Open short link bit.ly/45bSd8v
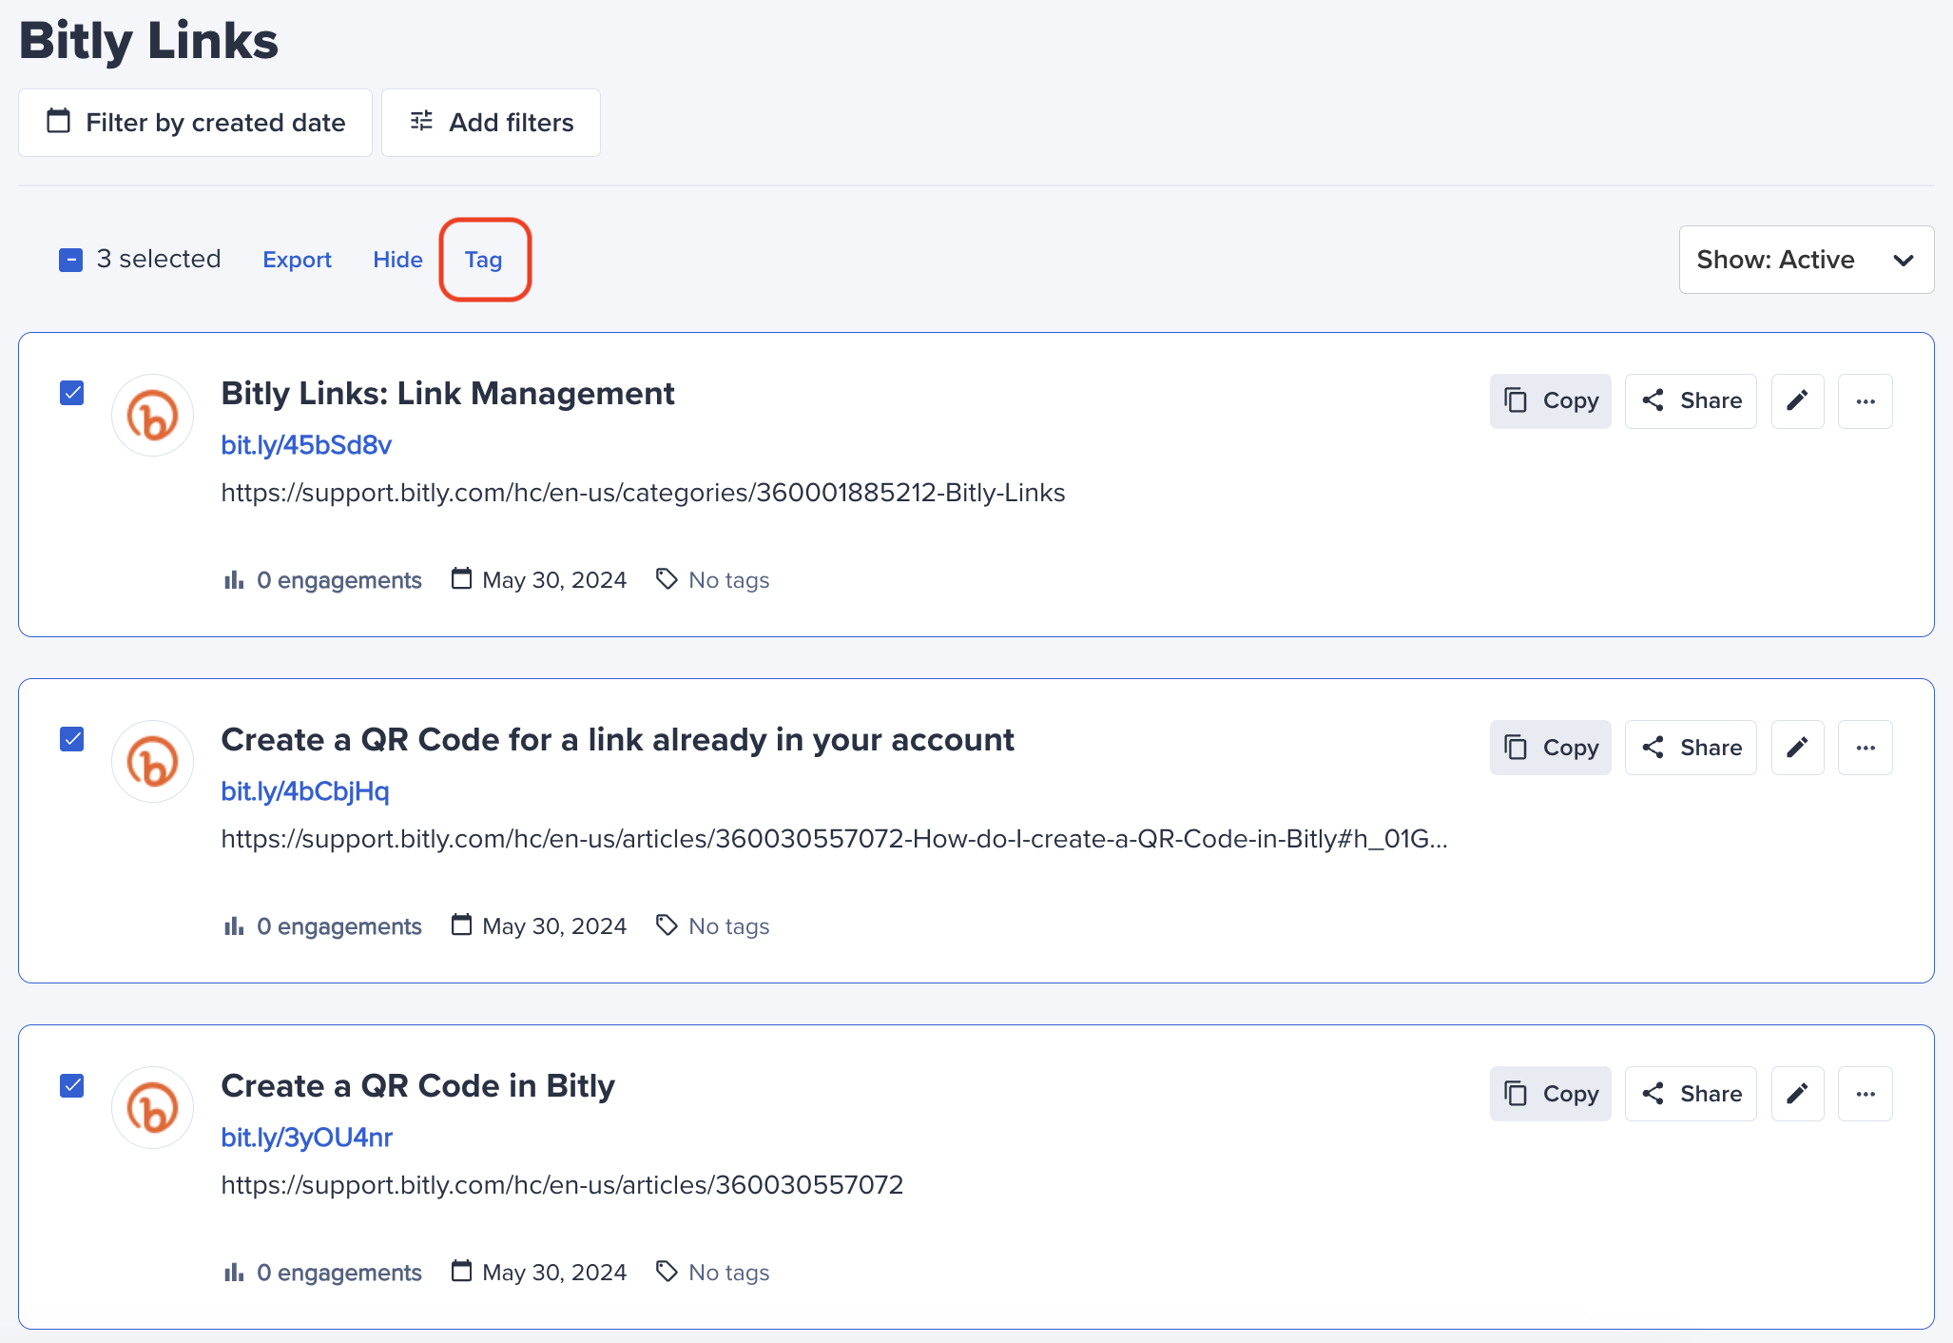 click(x=306, y=445)
